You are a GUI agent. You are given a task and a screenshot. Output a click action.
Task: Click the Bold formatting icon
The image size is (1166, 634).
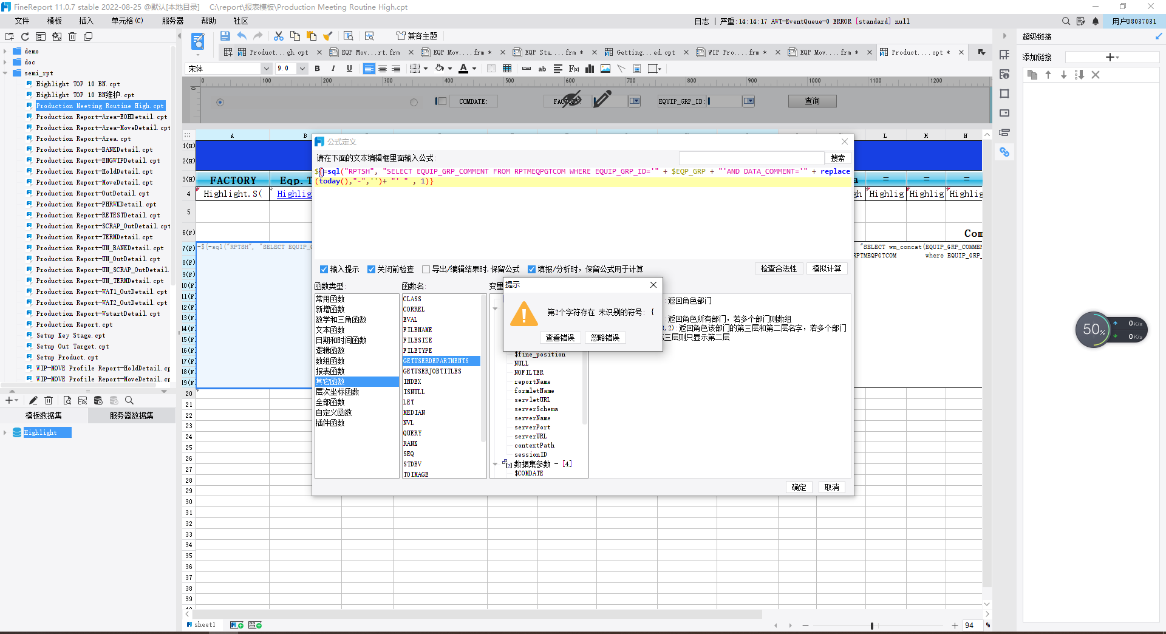[x=318, y=69]
